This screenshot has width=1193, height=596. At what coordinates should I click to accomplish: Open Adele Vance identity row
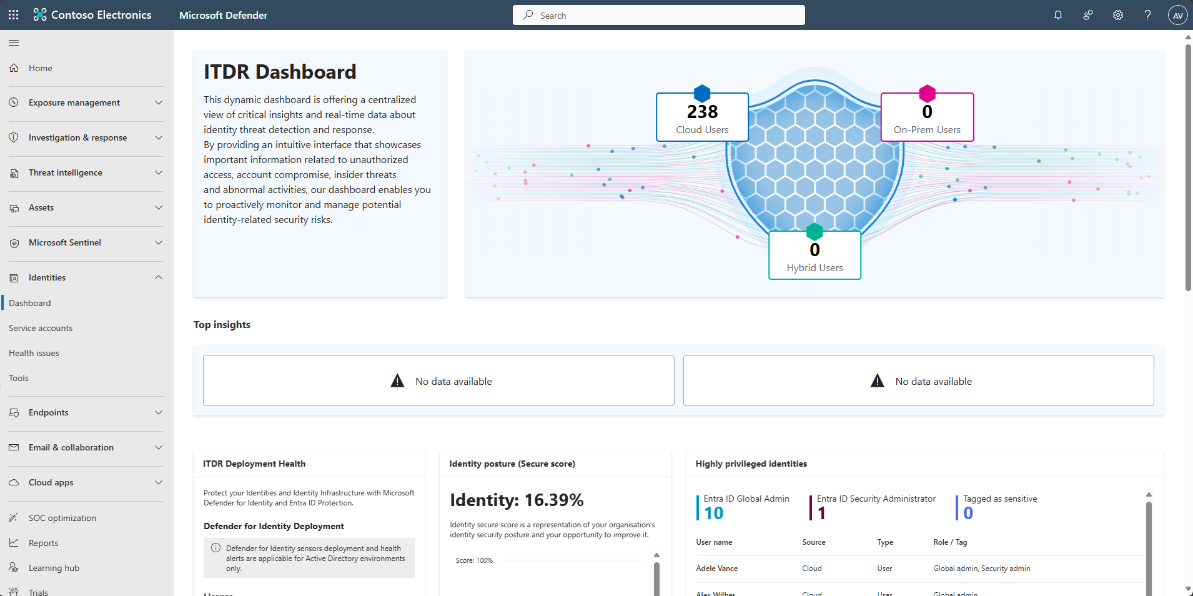tap(919, 569)
